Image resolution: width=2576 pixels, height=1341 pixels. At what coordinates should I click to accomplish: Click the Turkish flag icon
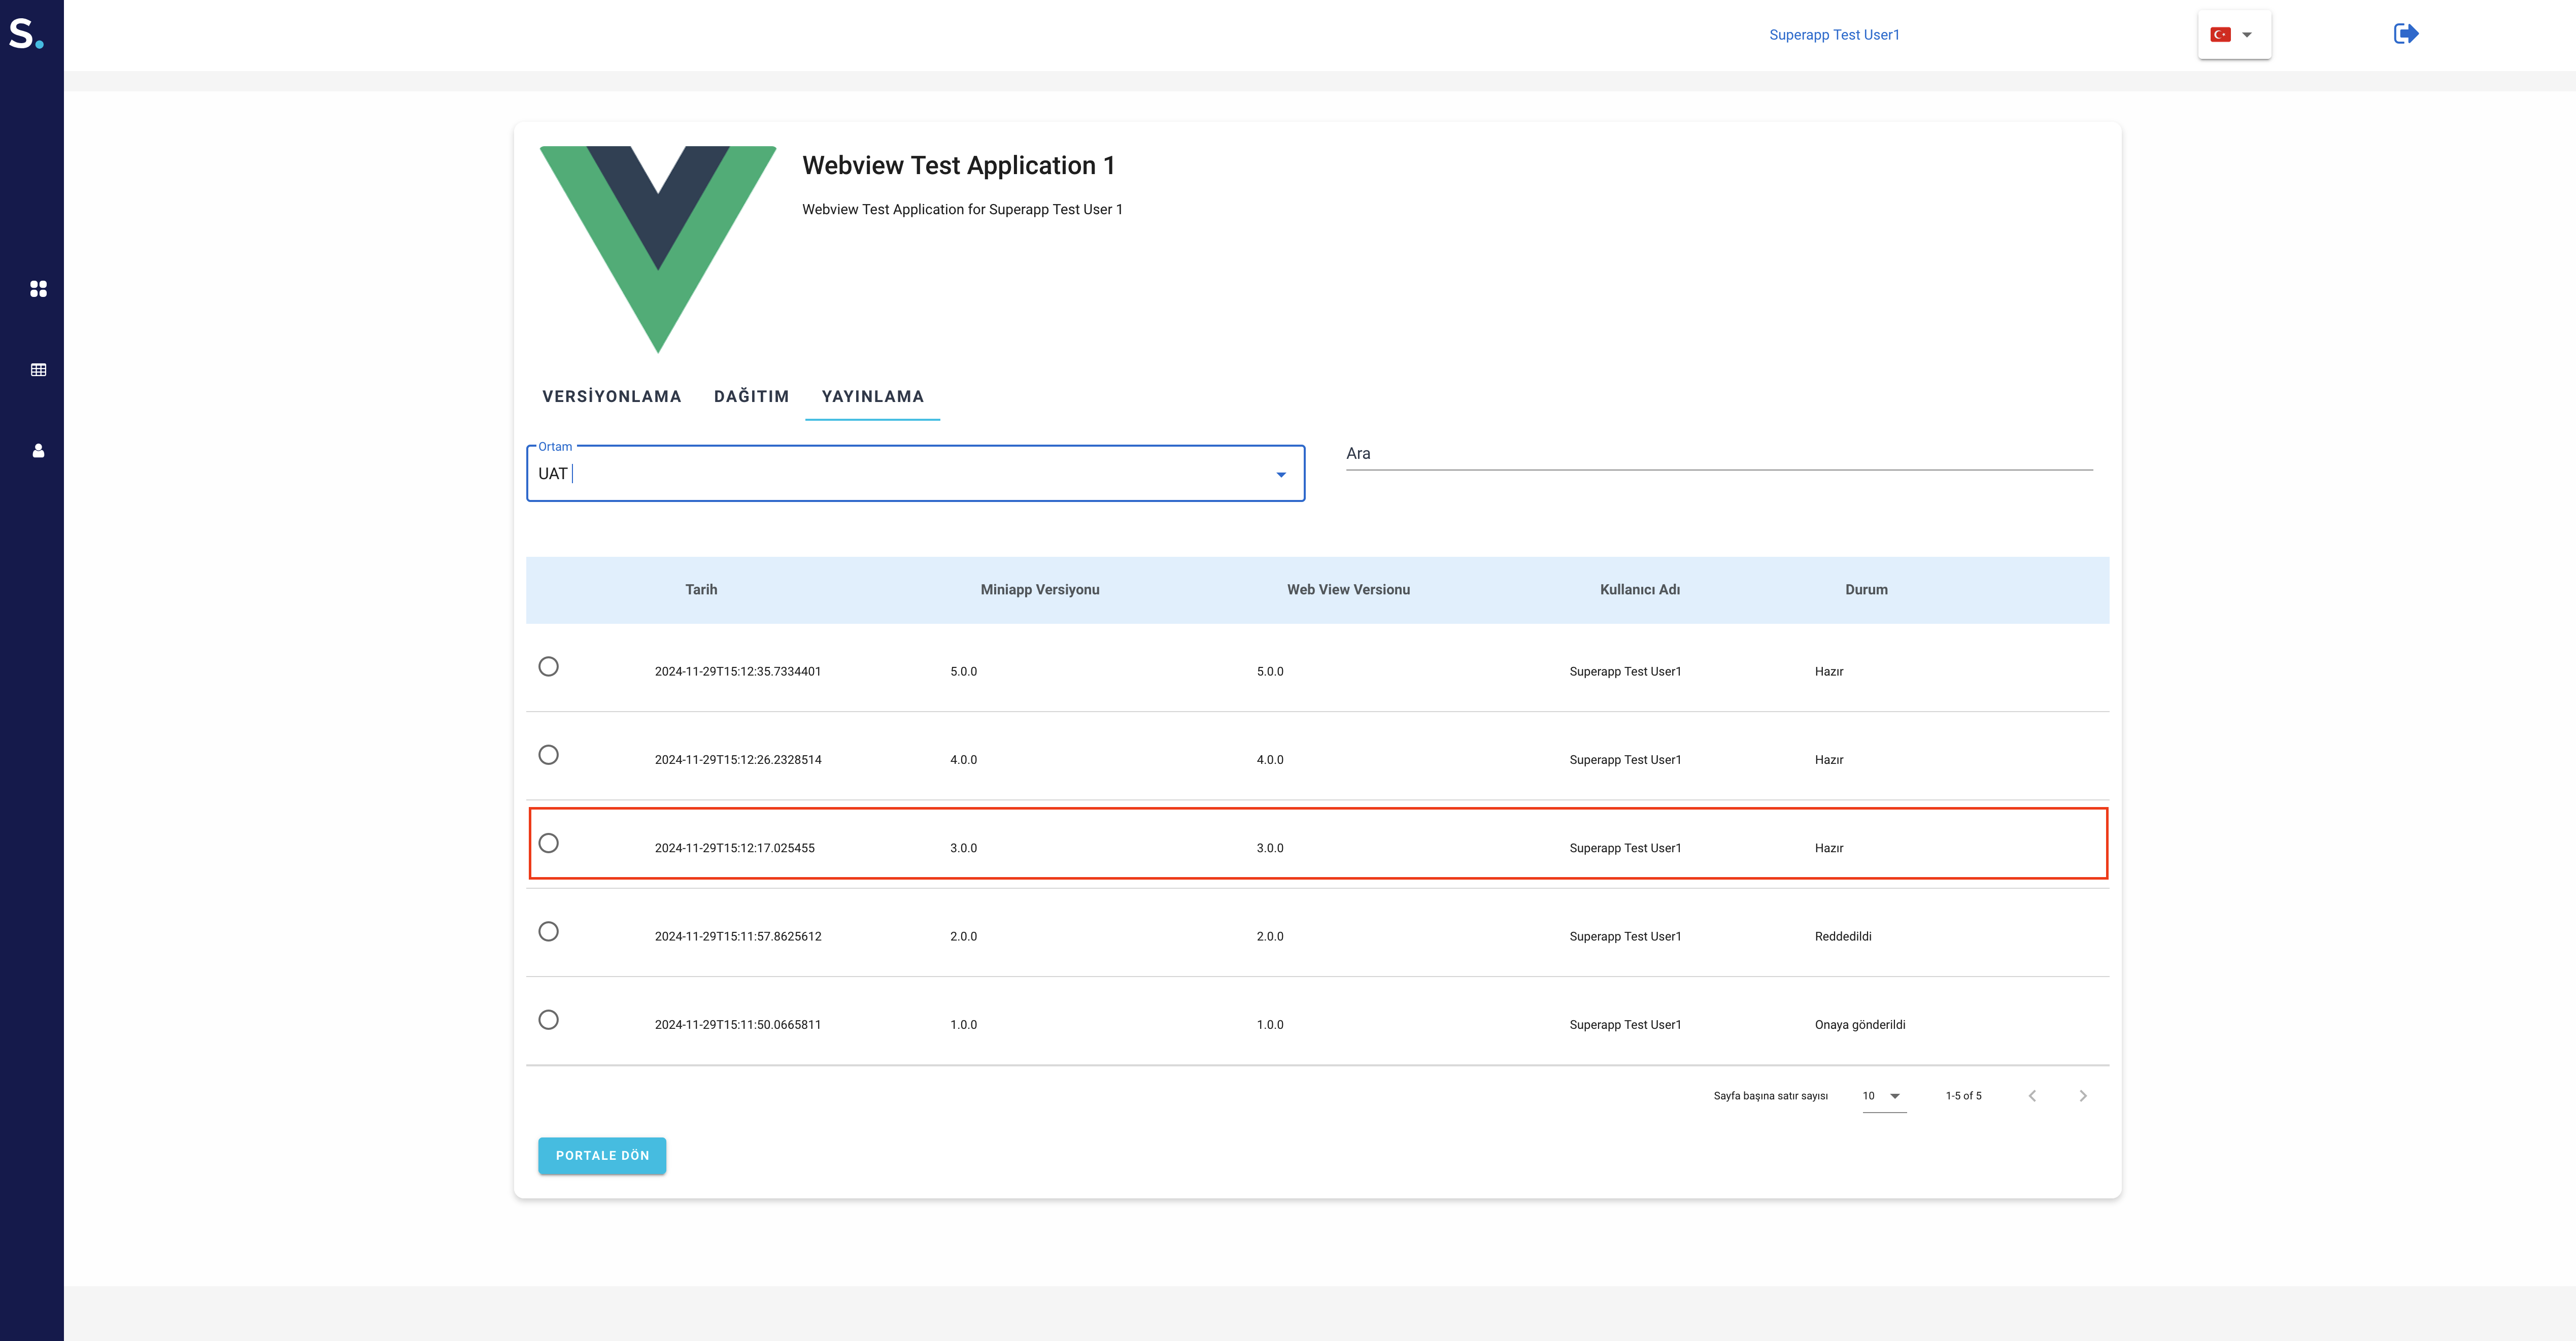click(x=2220, y=35)
